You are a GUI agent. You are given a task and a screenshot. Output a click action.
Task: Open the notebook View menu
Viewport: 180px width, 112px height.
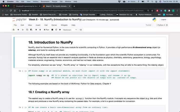point(30,25)
